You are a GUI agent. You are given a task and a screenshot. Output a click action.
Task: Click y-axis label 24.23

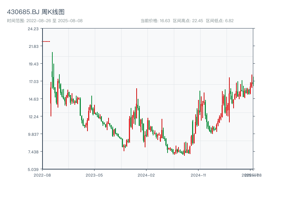point(33,29)
